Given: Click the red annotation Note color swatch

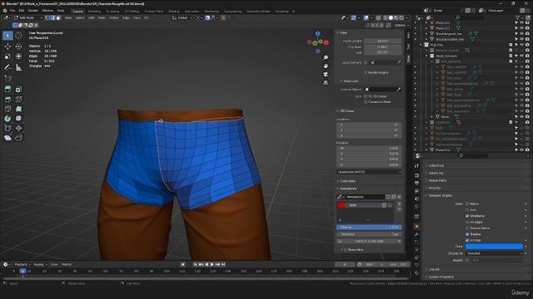Looking at the screenshot, I should 341,205.
